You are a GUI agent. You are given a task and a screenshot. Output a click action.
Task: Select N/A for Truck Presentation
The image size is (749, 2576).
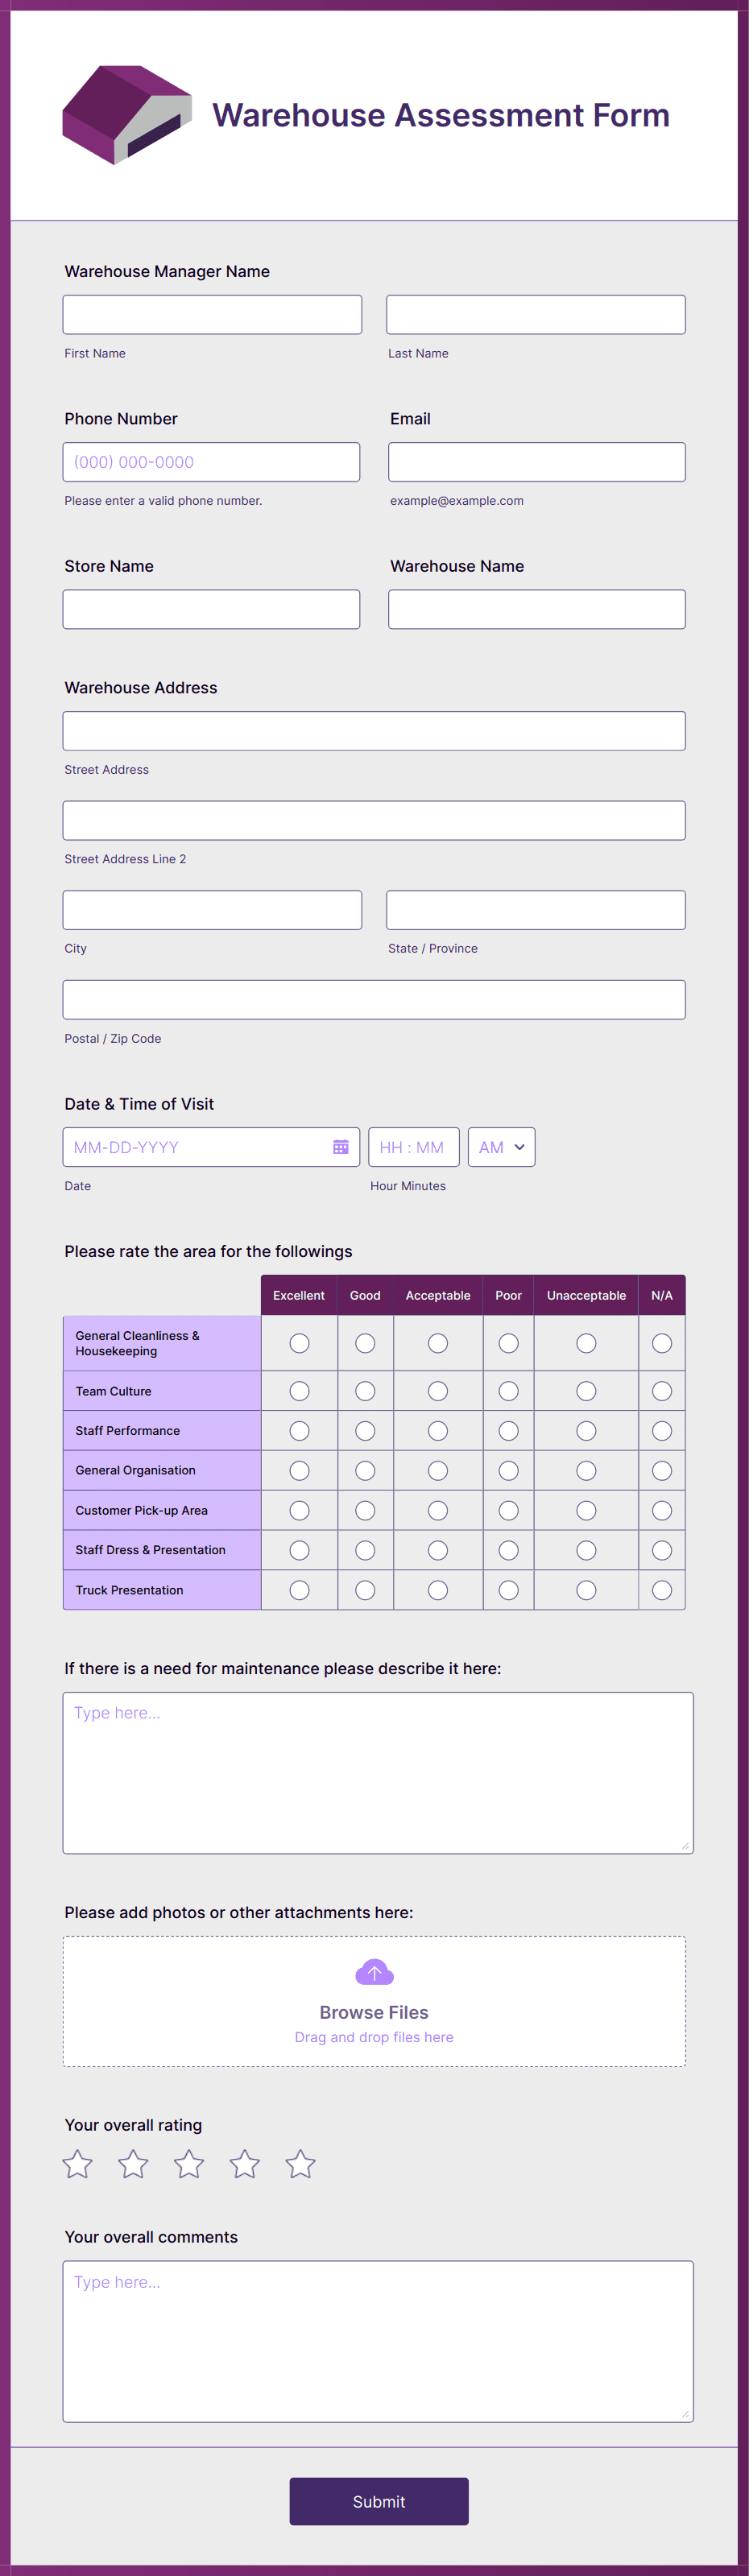pyautogui.click(x=662, y=1589)
